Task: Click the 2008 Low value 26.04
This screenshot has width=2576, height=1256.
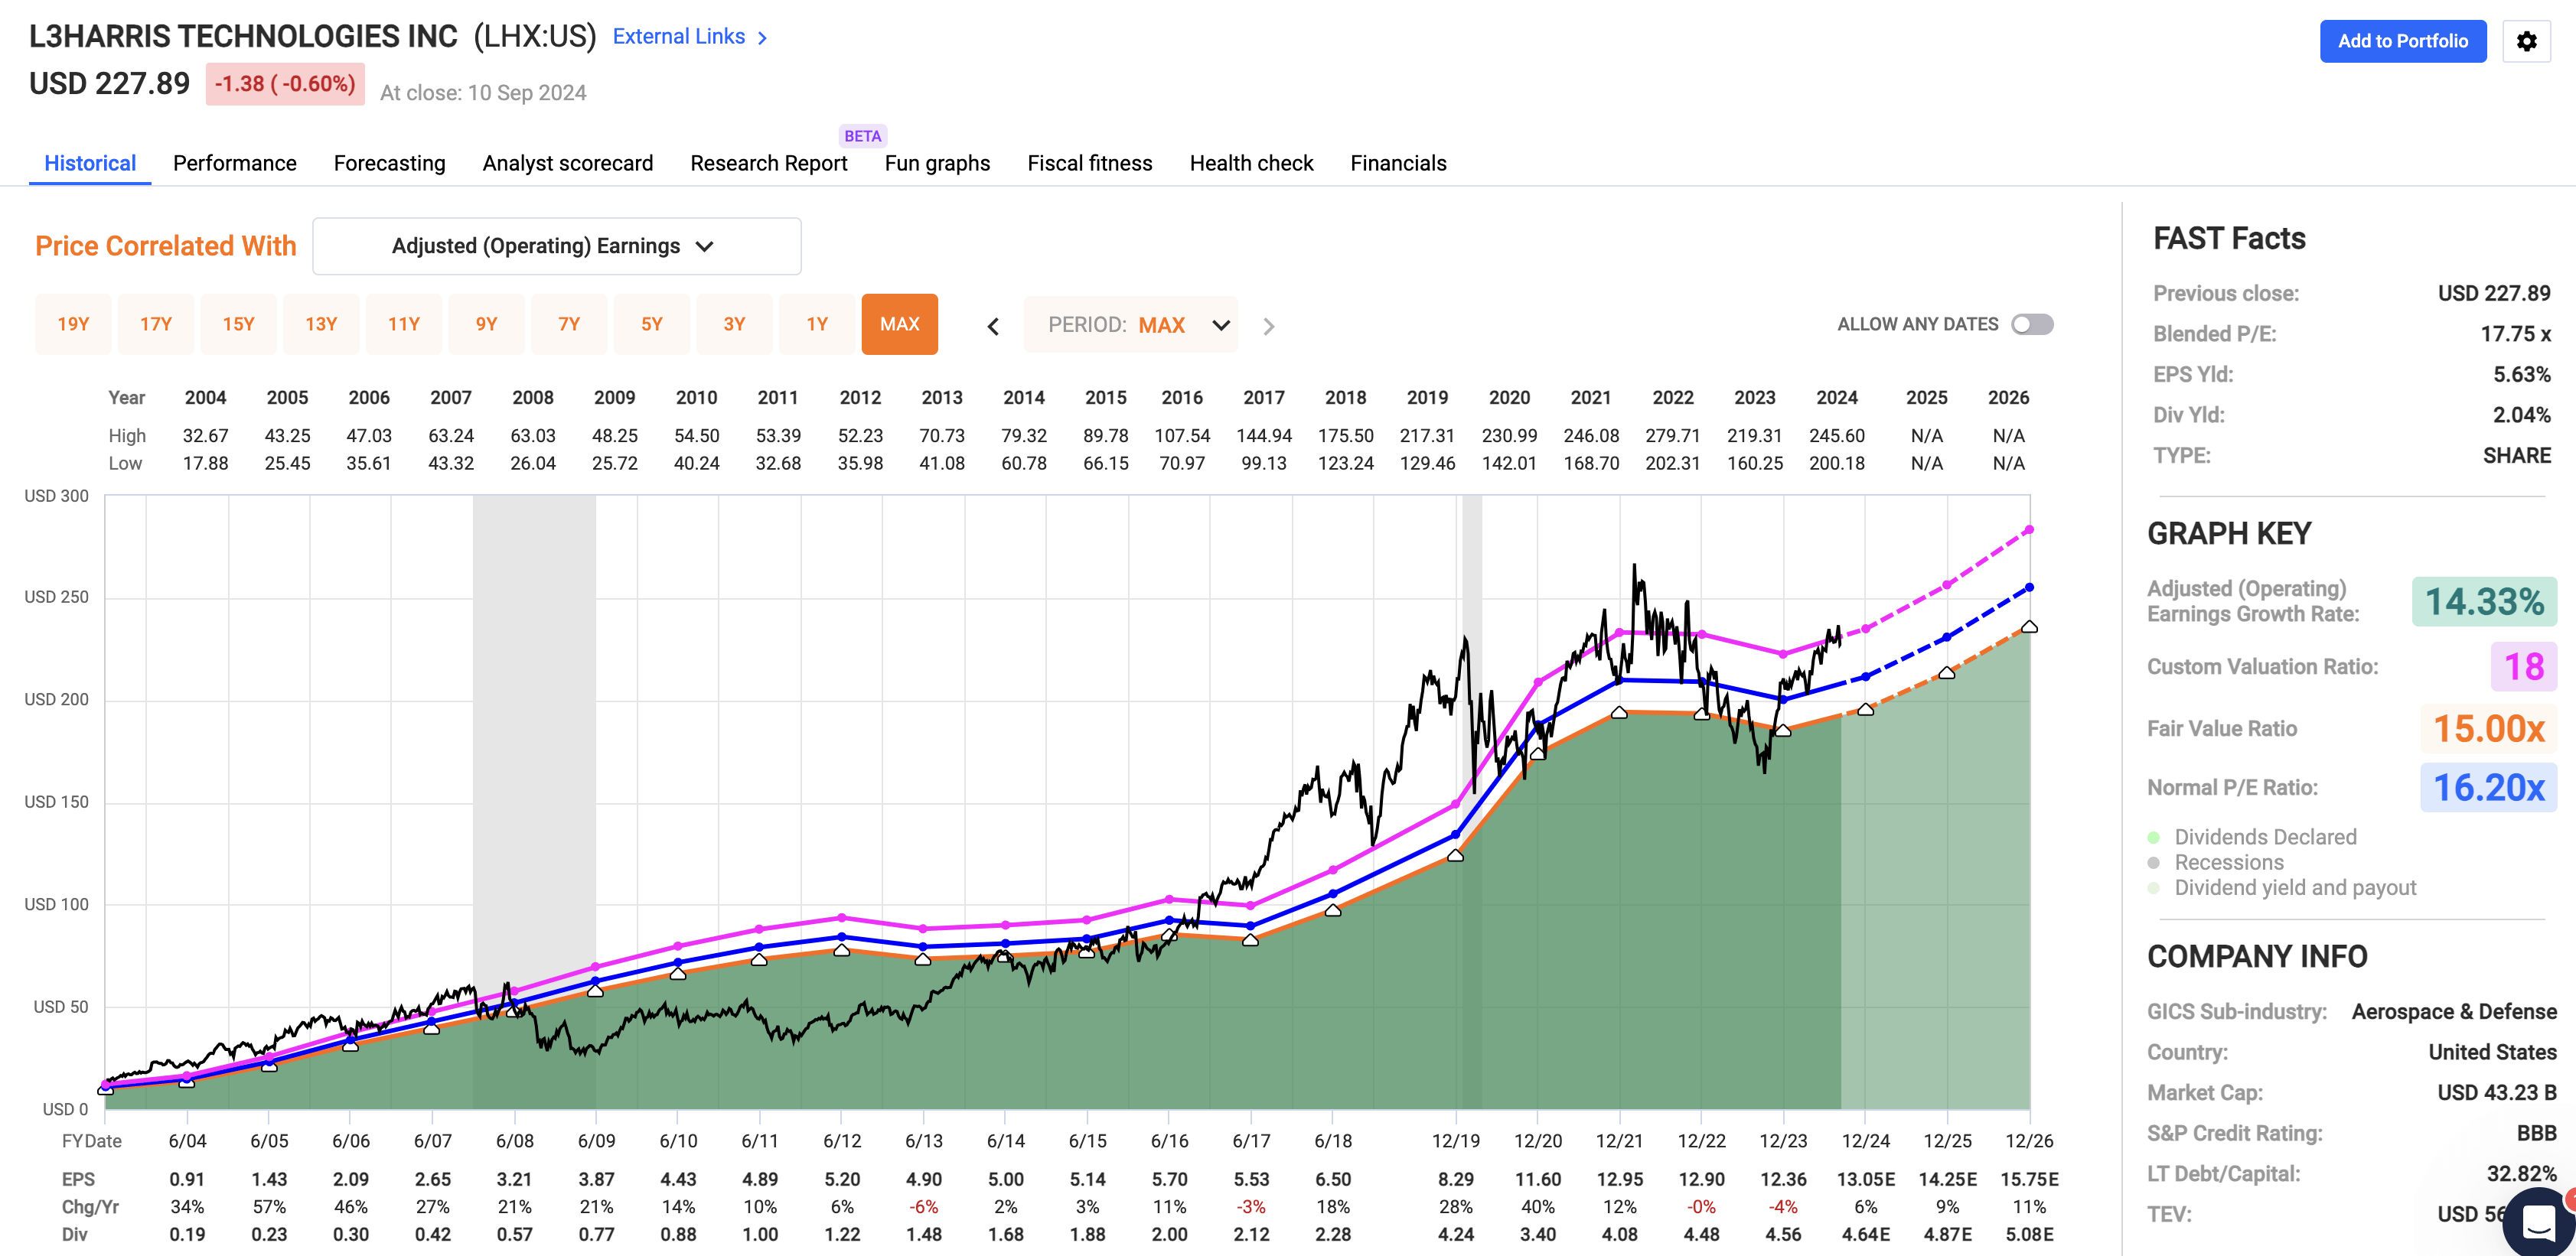Action: (x=533, y=464)
